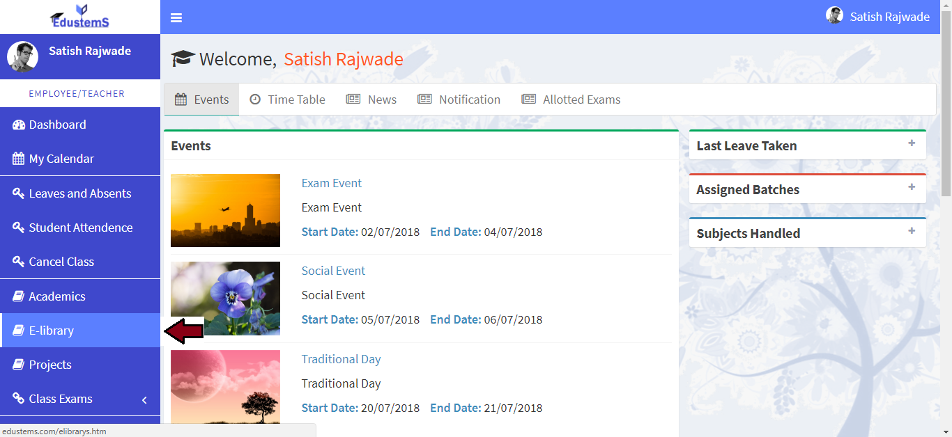This screenshot has width=952, height=437.
Task: Expand the Subjects Handled panel
Action: tap(912, 231)
